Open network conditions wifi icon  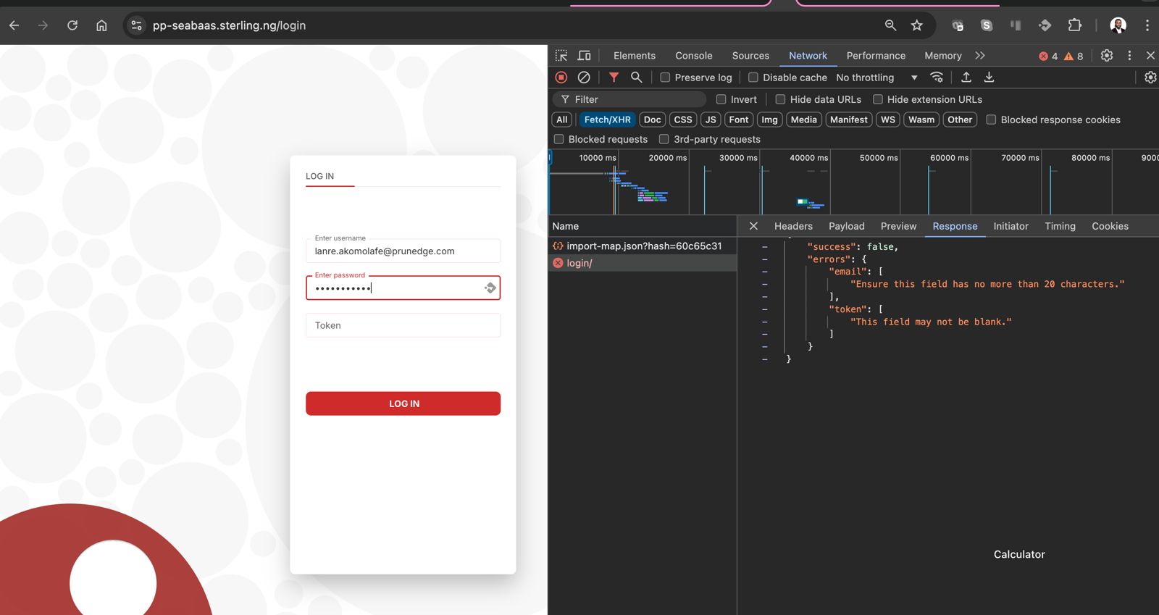tap(937, 78)
